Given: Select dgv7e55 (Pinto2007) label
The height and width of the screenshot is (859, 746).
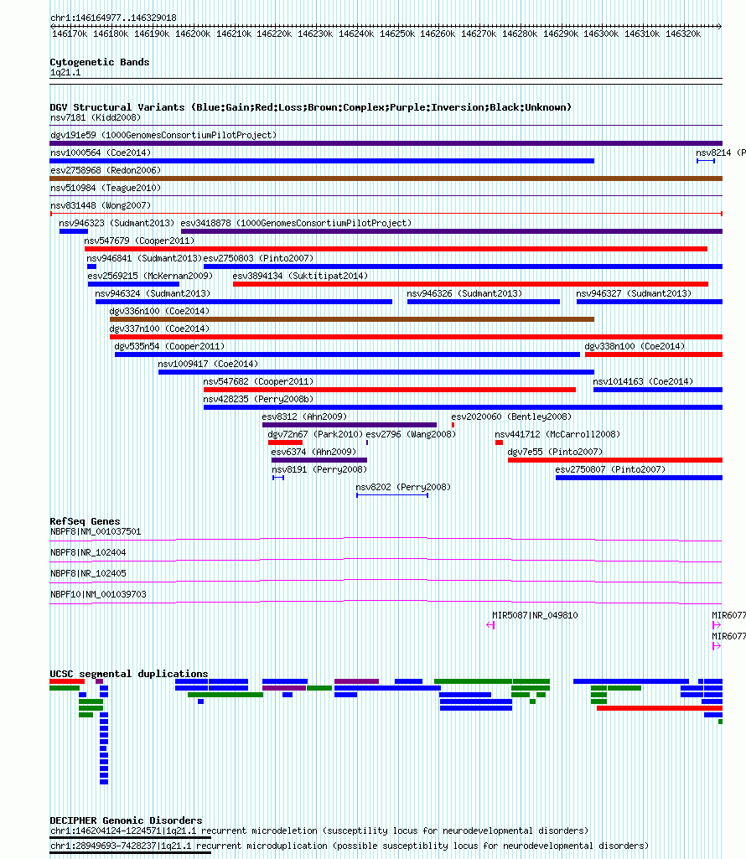Looking at the screenshot, I should coord(555,452).
